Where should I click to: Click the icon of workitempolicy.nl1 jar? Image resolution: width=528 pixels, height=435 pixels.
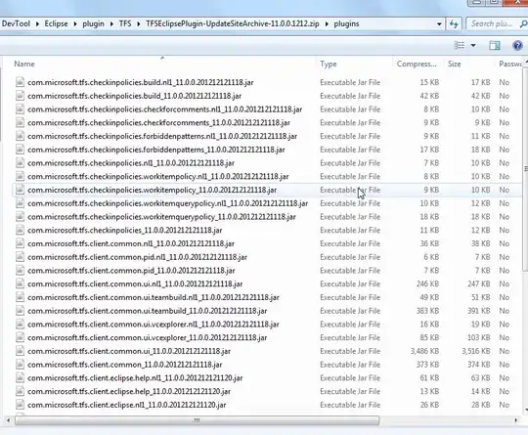coord(20,176)
